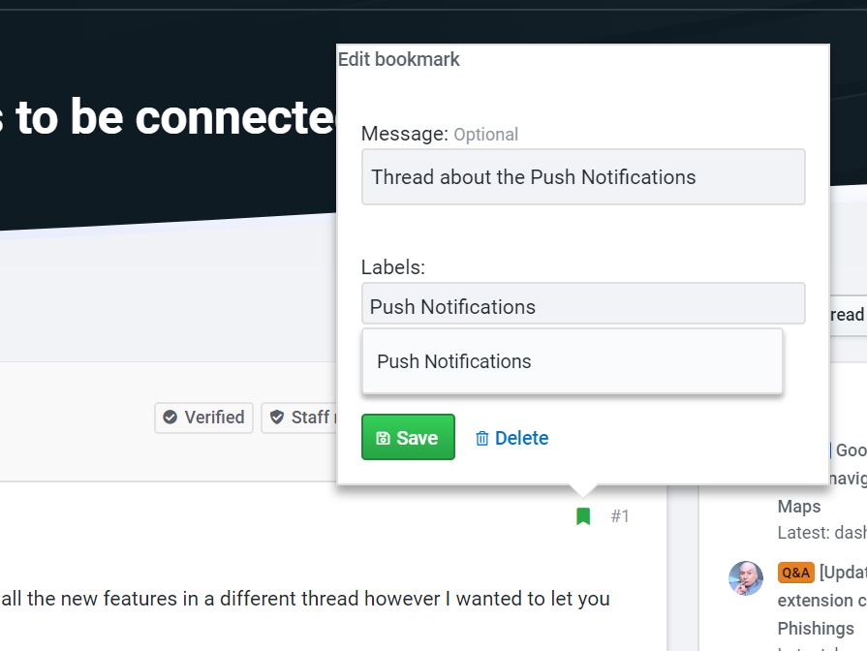Open the post number #1 link
Image resolution: width=867 pixels, height=651 pixels.
click(x=620, y=516)
